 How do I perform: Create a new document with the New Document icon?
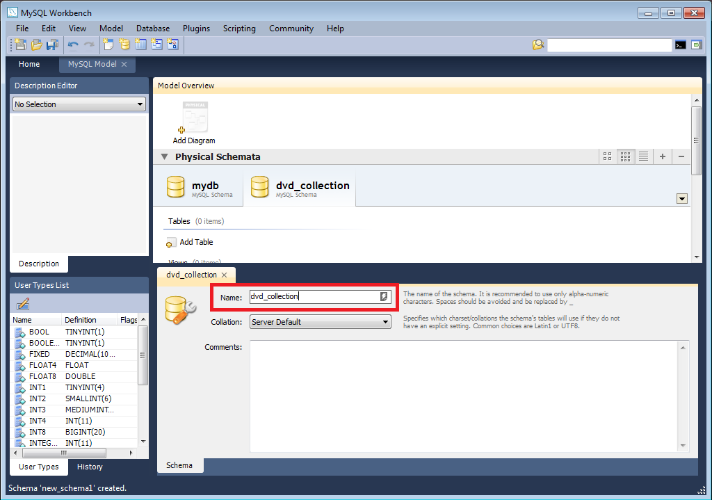click(19, 44)
